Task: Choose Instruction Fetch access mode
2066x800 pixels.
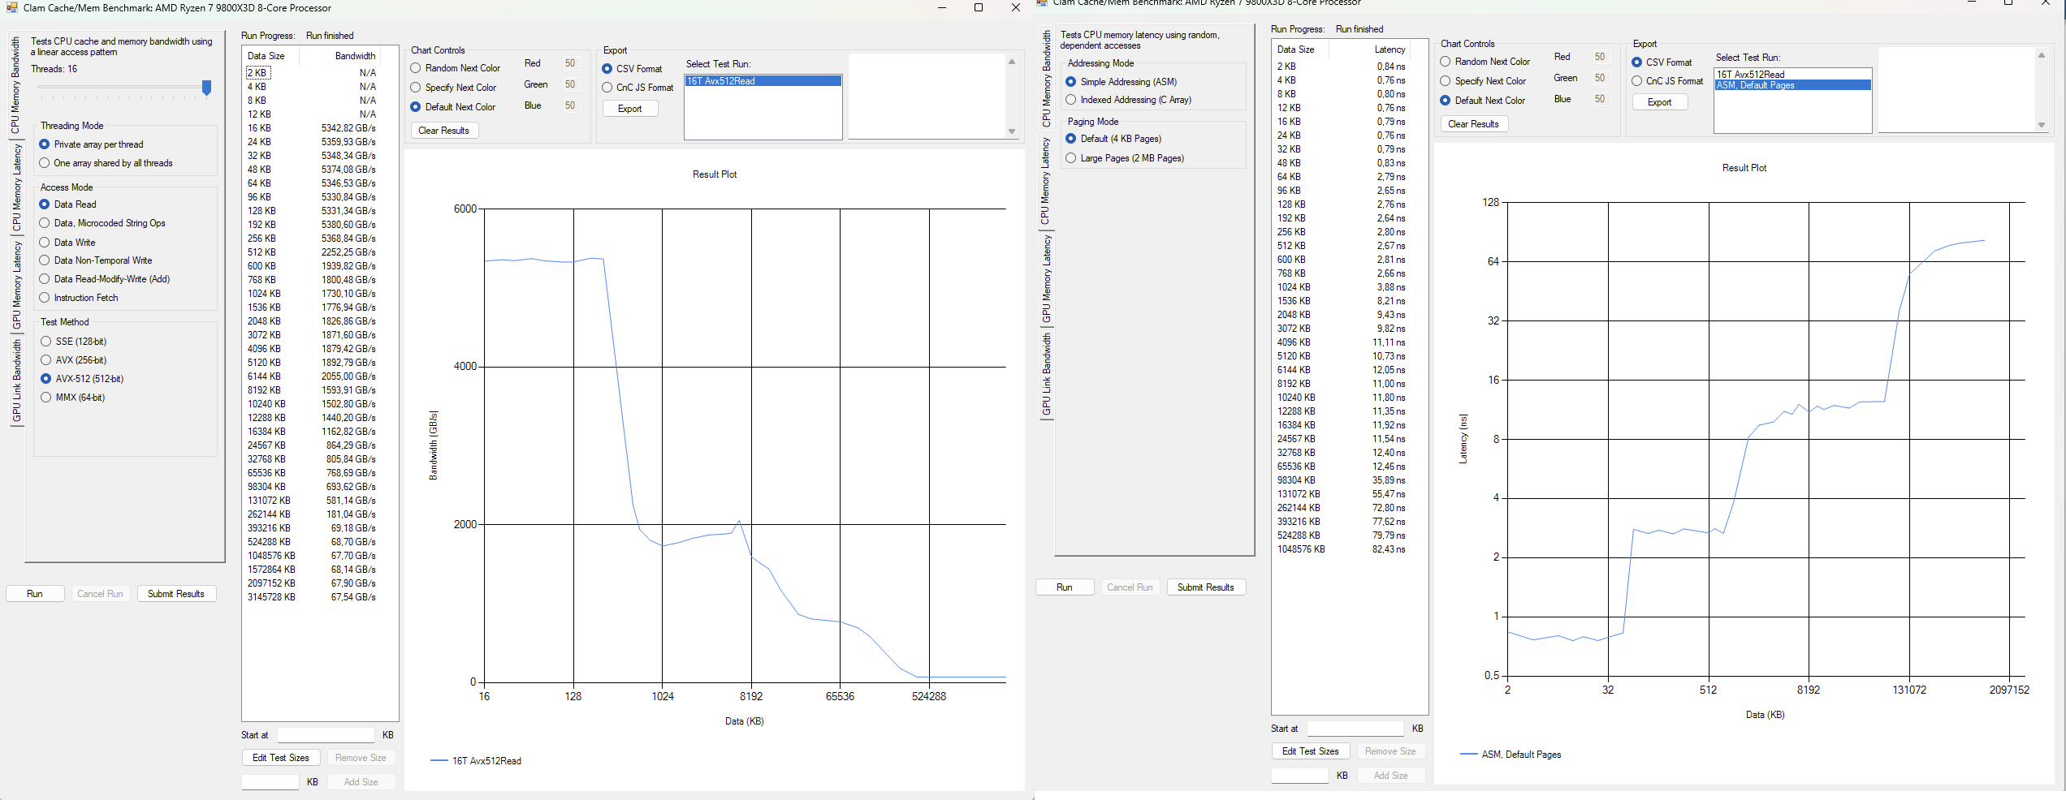Action: pyautogui.click(x=79, y=298)
